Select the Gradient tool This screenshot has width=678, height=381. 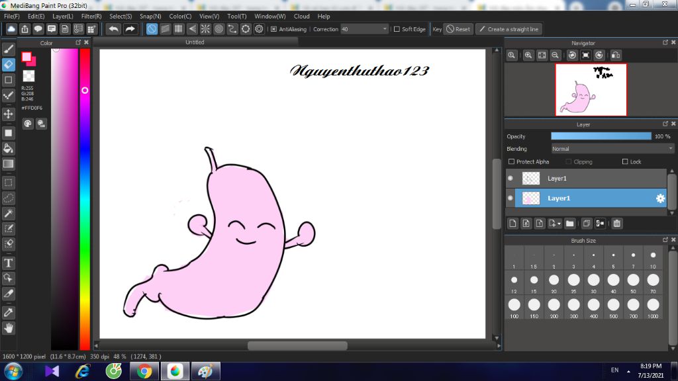tap(8, 164)
